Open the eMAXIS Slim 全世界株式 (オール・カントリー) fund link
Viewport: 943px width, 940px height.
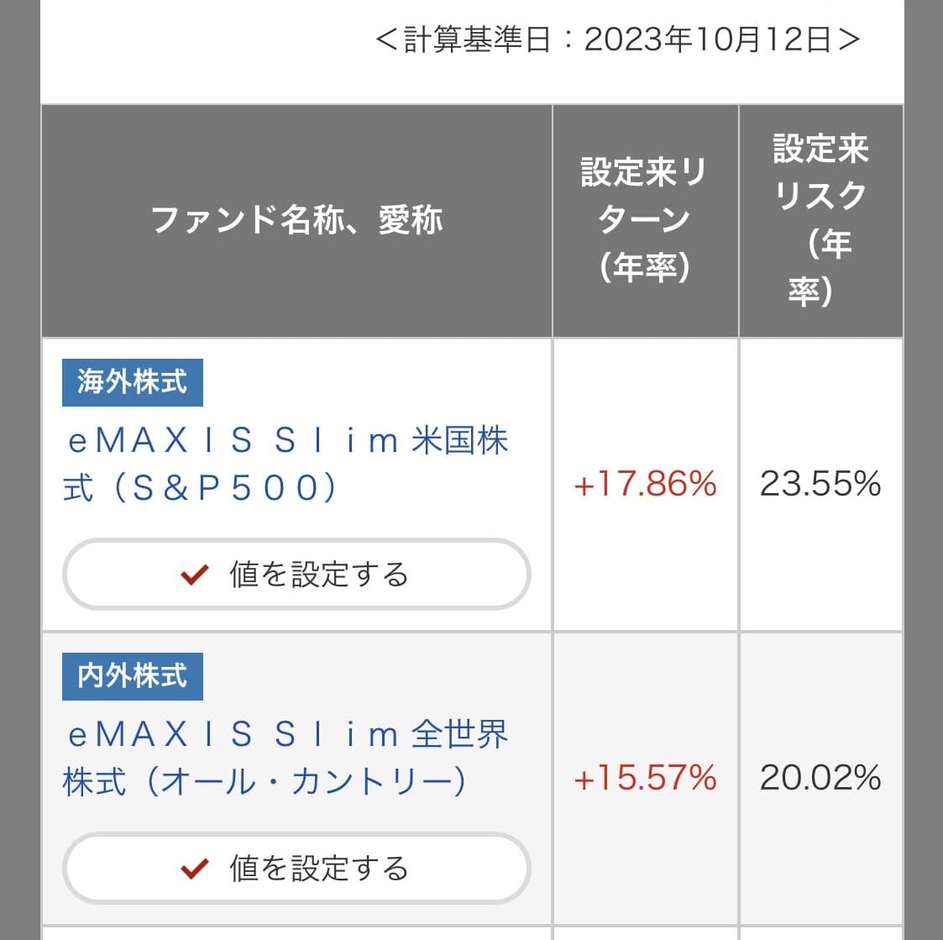286,757
